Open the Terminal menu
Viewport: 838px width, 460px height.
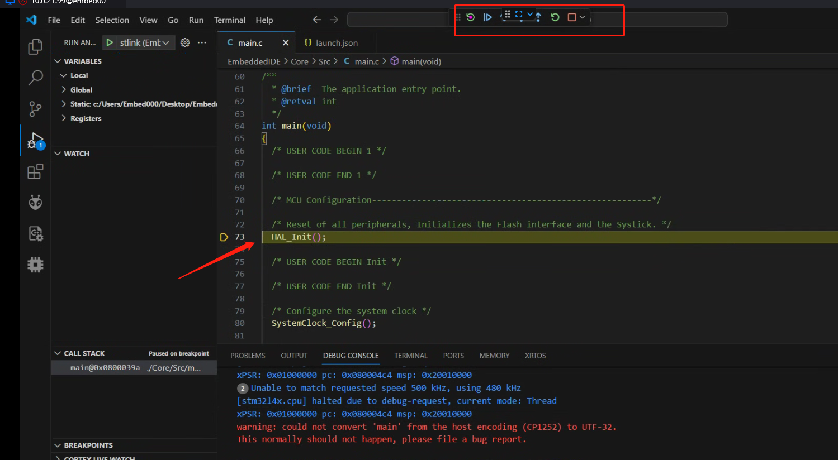pos(230,20)
